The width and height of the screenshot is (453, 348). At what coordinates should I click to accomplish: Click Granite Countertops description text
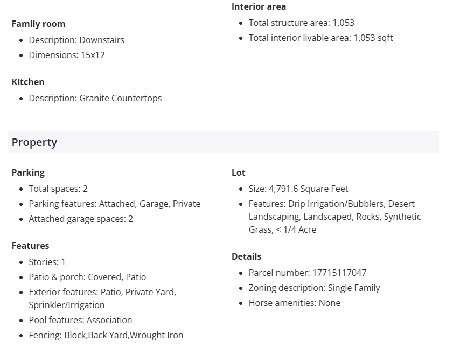[x=120, y=98]
